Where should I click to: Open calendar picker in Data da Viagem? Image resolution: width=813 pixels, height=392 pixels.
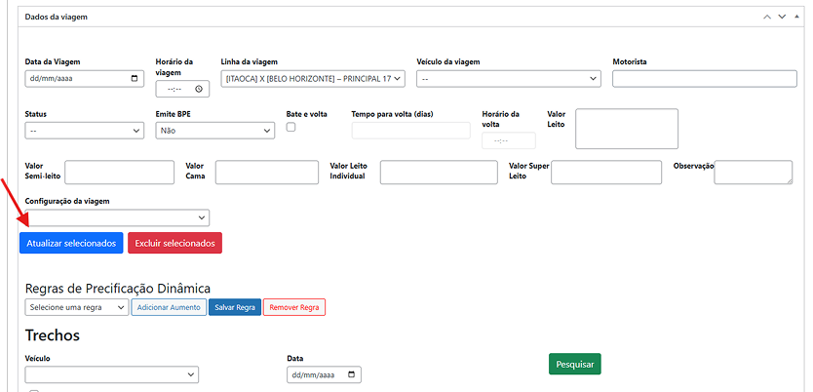point(134,79)
